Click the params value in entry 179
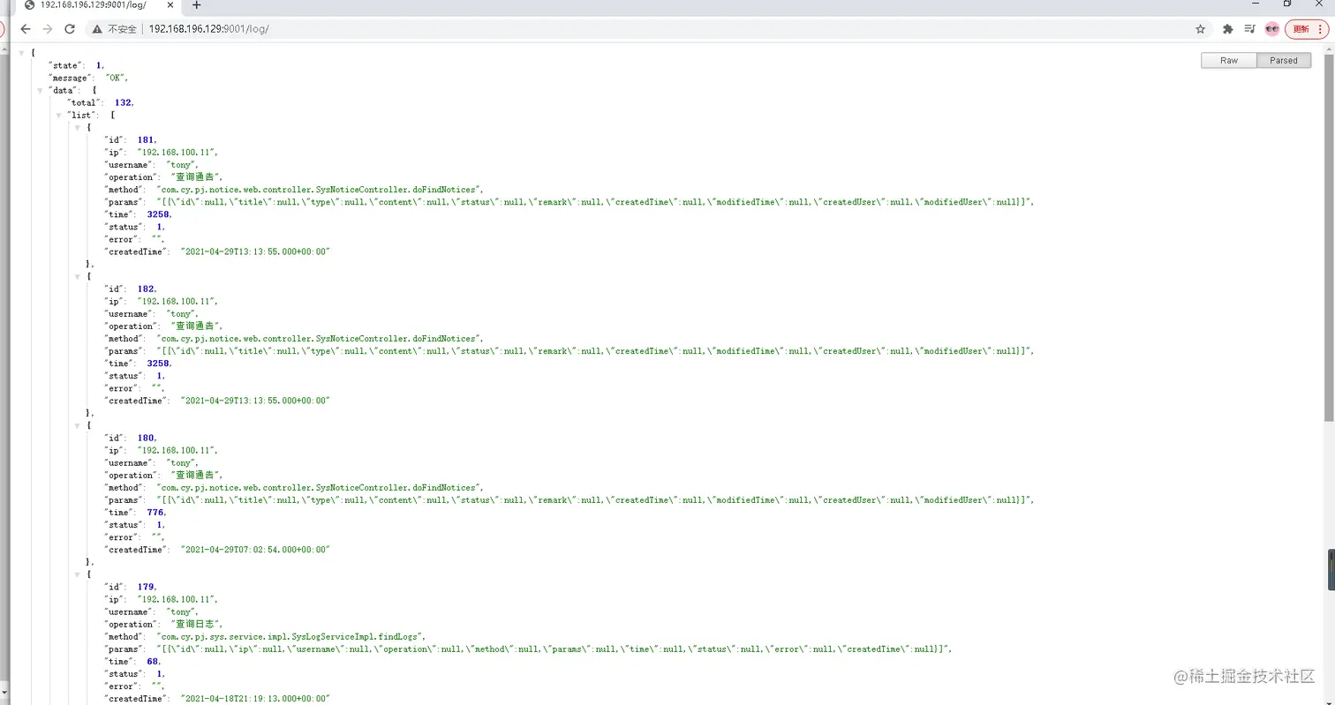This screenshot has width=1335, height=705. click(x=554, y=649)
